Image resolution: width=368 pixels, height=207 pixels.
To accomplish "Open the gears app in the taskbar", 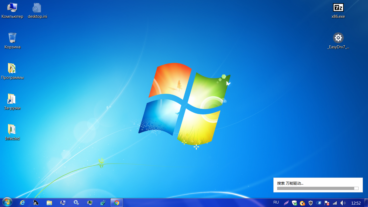I will point(76,203).
